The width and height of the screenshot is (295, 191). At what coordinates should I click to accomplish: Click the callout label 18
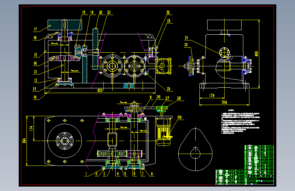tap(84, 13)
